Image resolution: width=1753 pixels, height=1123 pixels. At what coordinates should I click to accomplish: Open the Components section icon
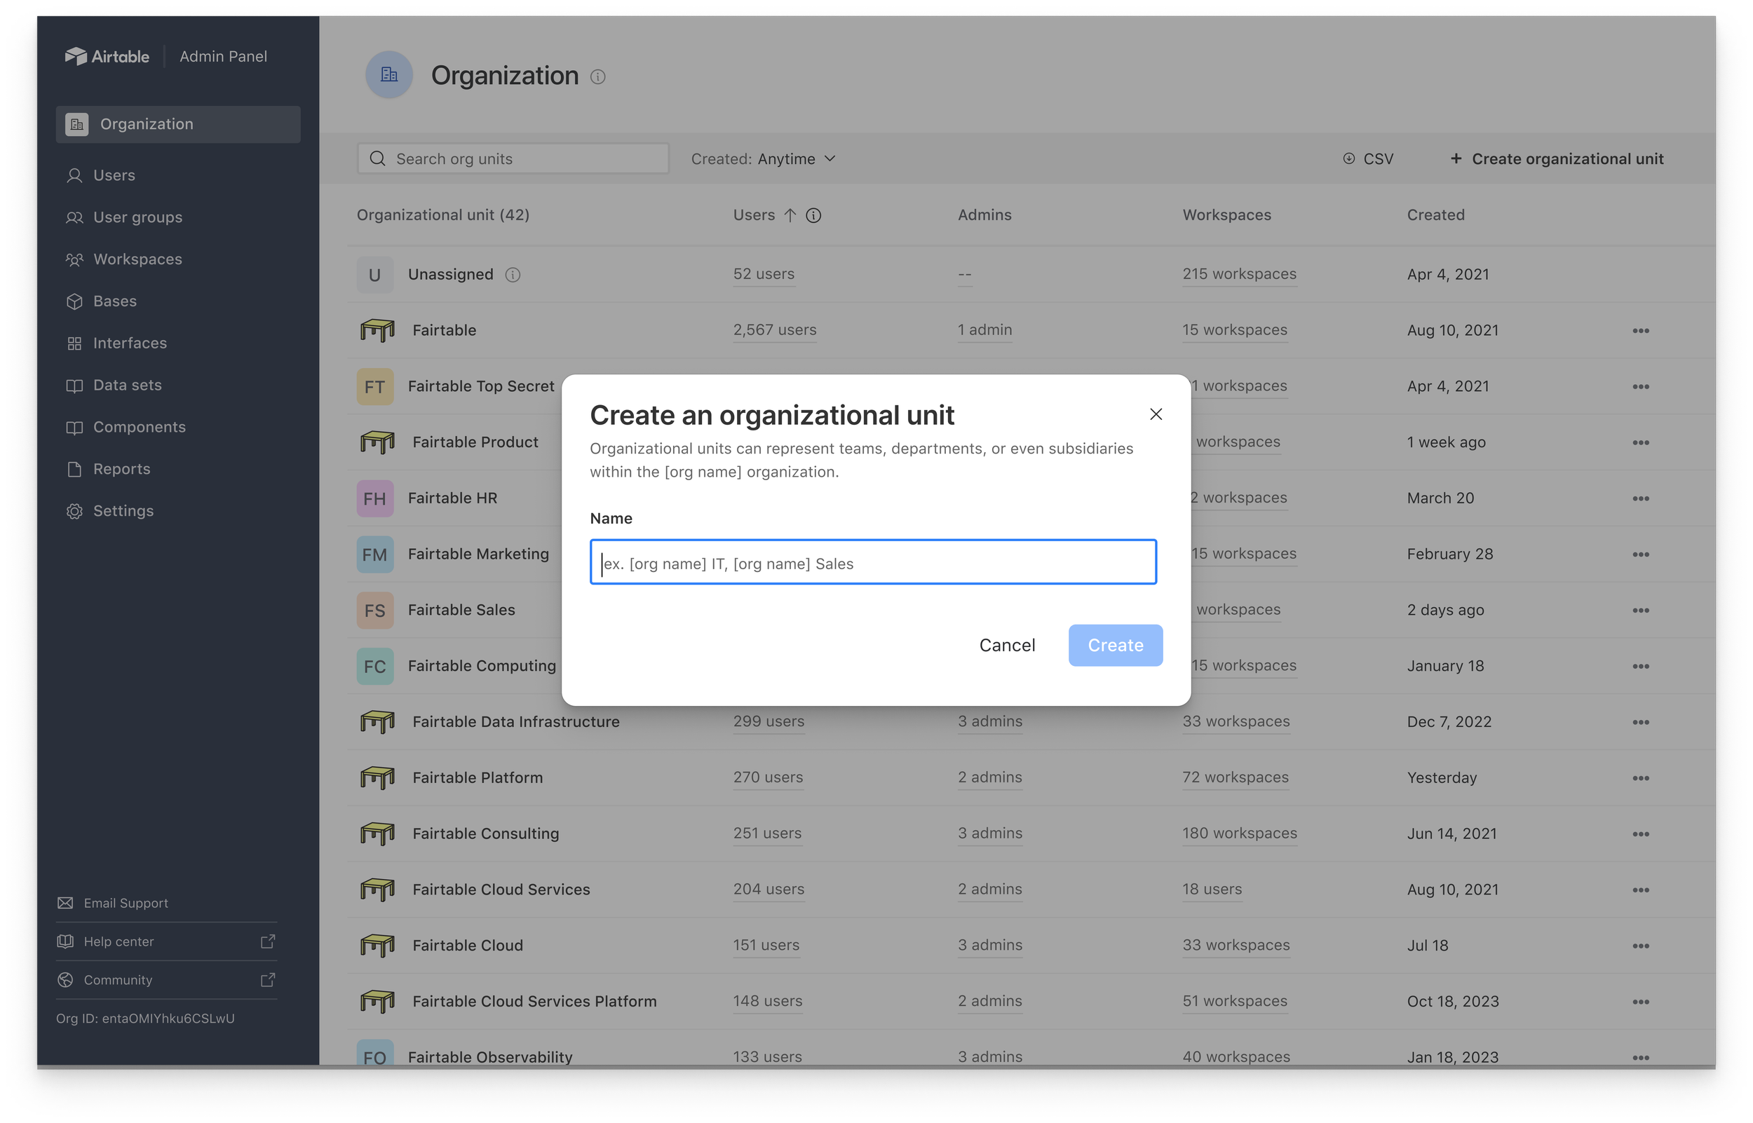(x=75, y=427)
